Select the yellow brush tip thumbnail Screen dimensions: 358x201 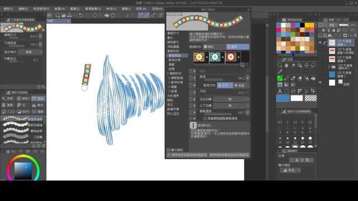(199, 57)
